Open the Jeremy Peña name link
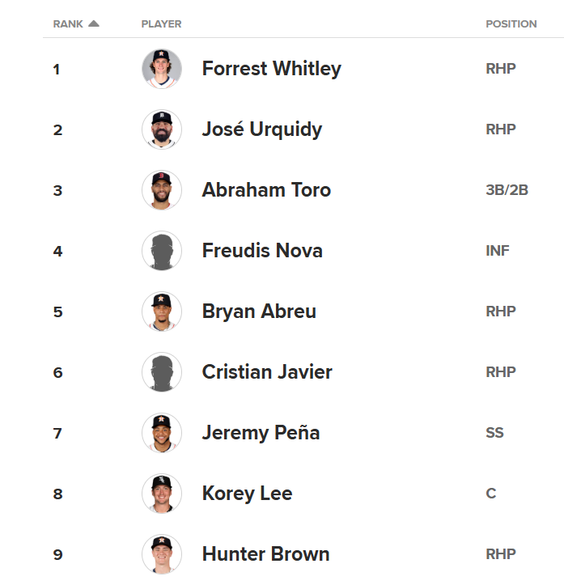Viewport: 564px width, 585px height. (x=261, y=433)
